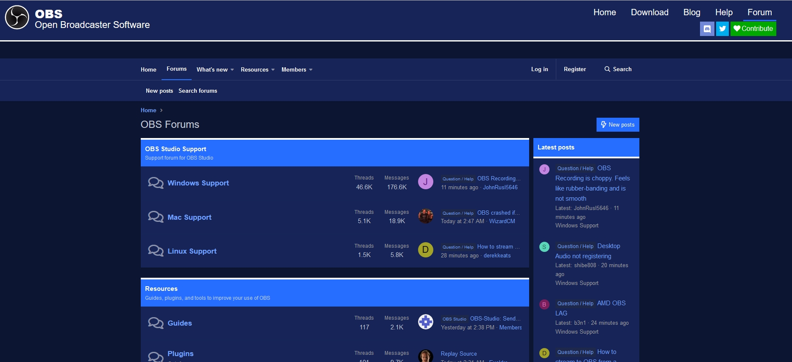Viewport: 792px width, 362px height.
Task: Click the Windows Support forum bubble icon
Action: pyautogui.click(x=156, y=183)
